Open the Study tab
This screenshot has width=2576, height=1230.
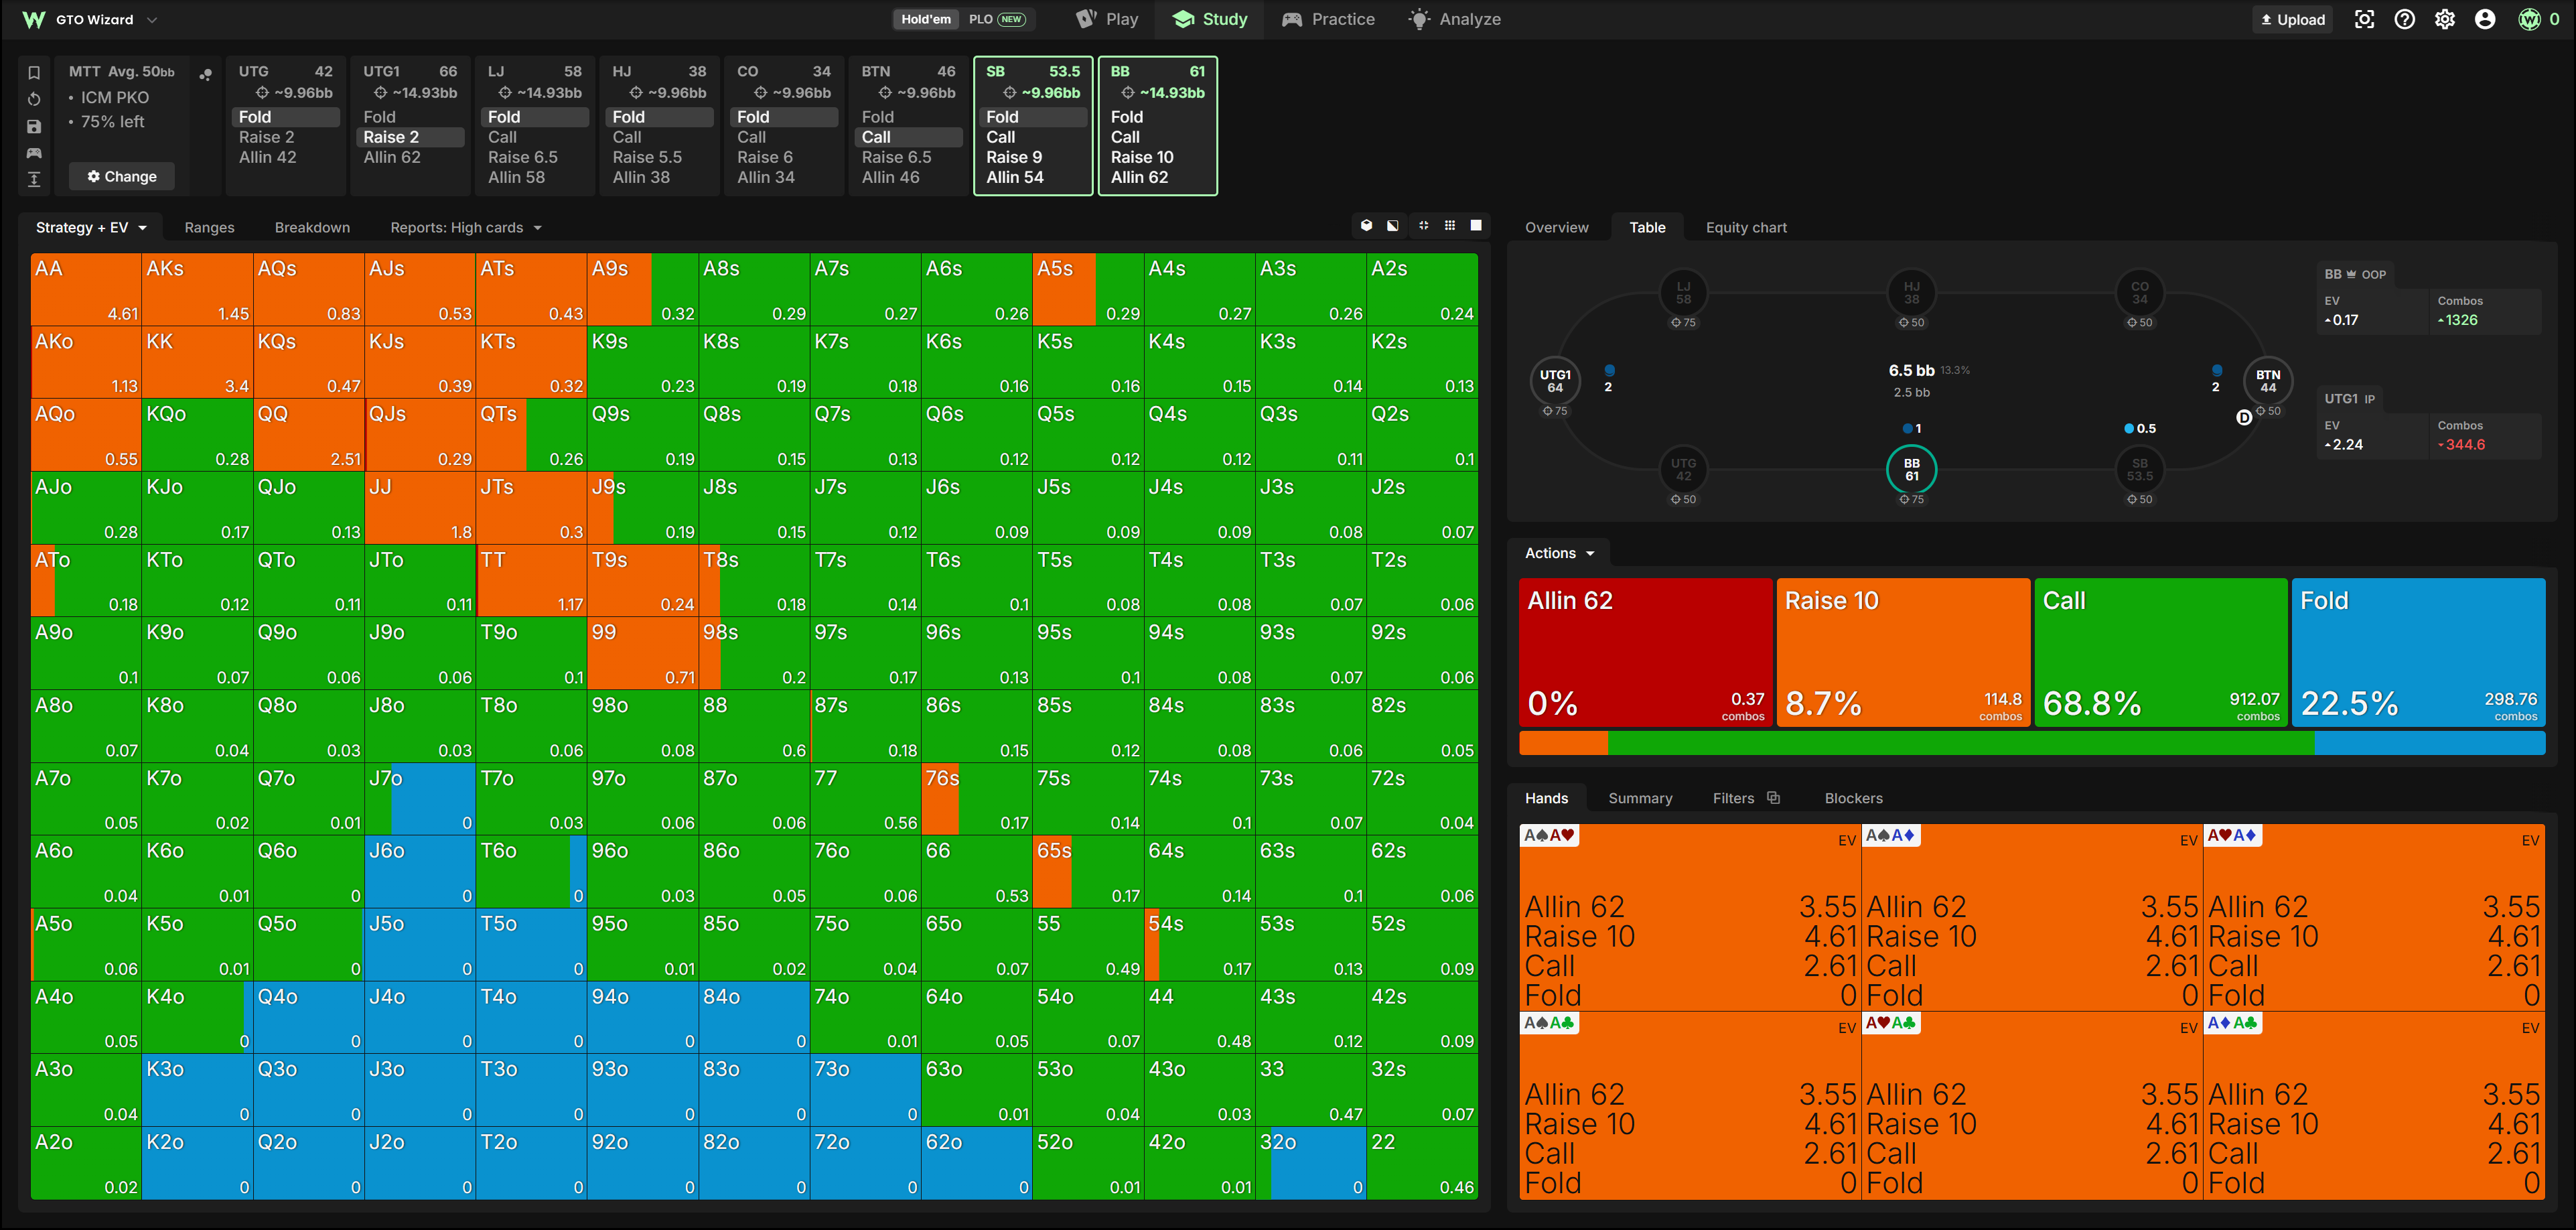(1210, 19)
